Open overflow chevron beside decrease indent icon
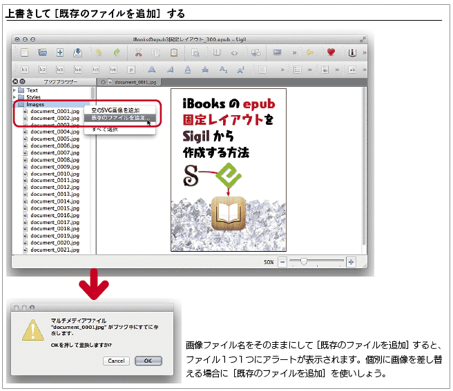Viewport: 453px width, 391px height. [337, 70]
